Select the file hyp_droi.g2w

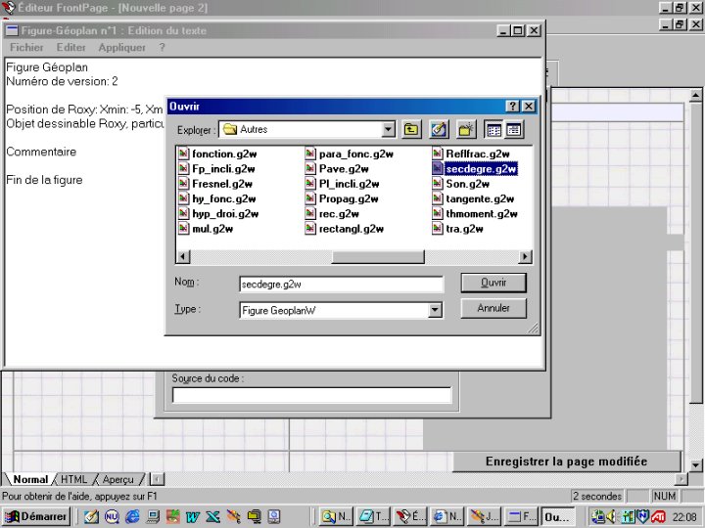pyautogui.click(x=219, y=214)
